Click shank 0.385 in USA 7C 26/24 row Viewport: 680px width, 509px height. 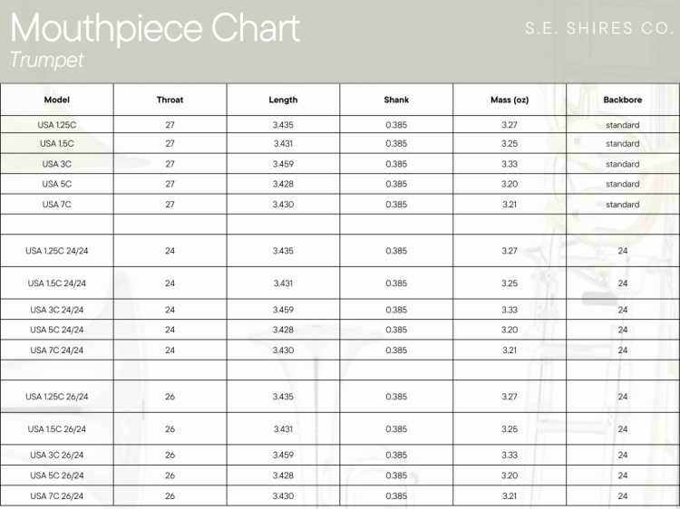click(396, 495)
